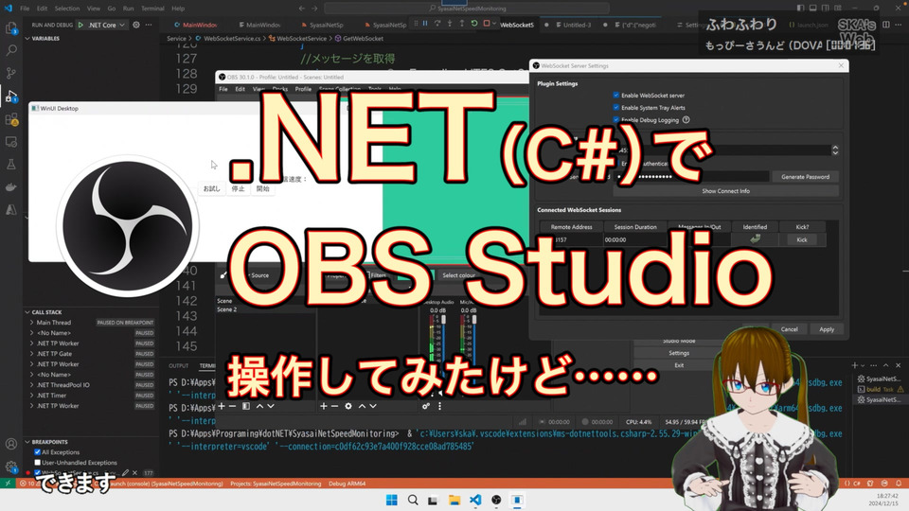Image resolution: width=909 pixels, height=511 pixels.
Task: Click the お試し button in WinUI Desktop window
Action: tap(211, 188)
